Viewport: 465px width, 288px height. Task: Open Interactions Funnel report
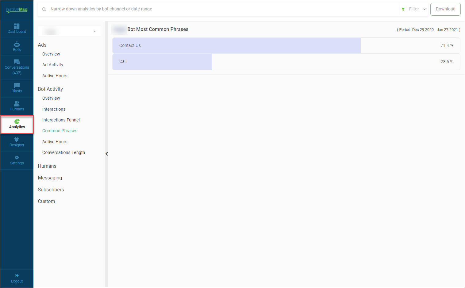(61, 120)
